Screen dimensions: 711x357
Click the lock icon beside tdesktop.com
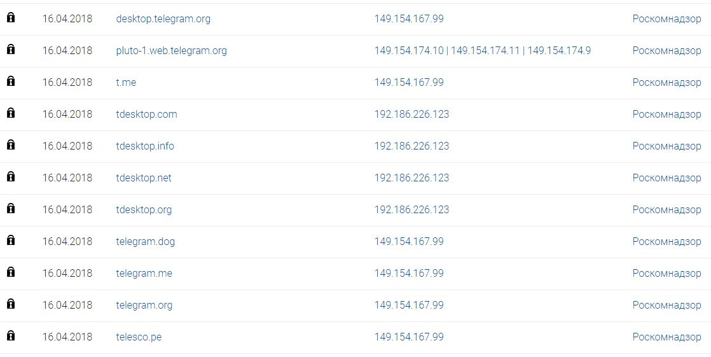coord(11,113)
